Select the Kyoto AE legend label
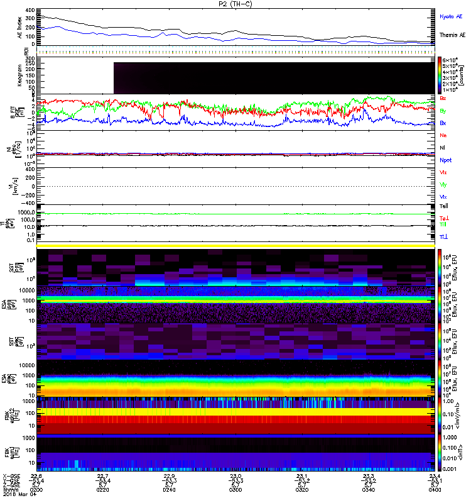 pyautogui.click(x=451, y=16)
